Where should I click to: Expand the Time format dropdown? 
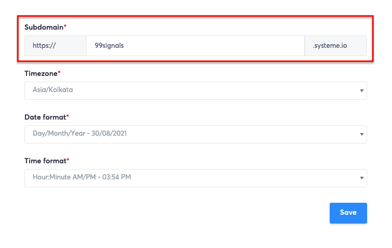195,177
